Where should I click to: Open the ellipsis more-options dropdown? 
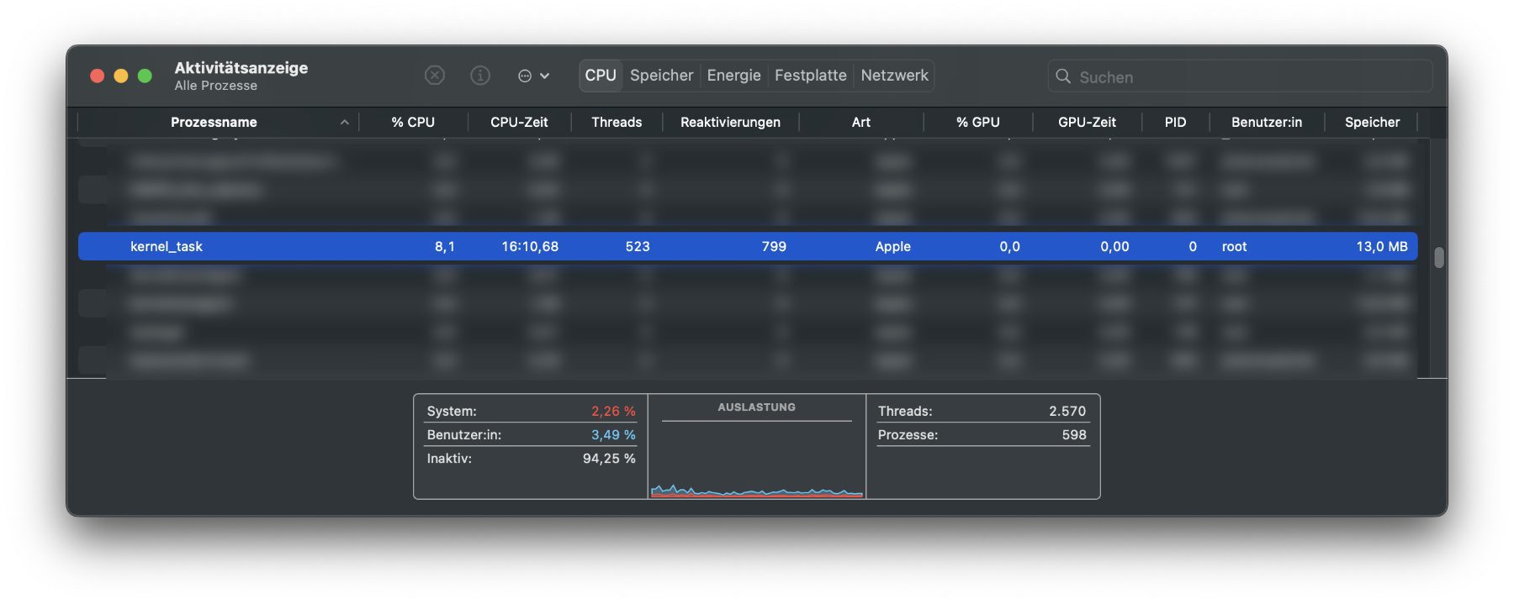point(532,76)
